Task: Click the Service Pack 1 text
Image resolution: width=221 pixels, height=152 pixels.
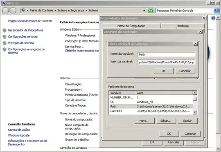Action: pos(74,47)
